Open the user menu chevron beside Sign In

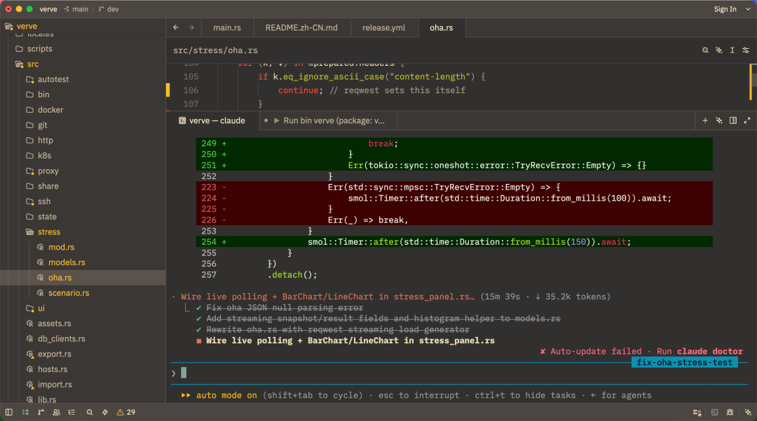pyautogui.click(x=748, y=9)
